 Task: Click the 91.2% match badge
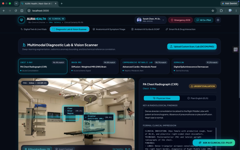(x=212, y=62)
